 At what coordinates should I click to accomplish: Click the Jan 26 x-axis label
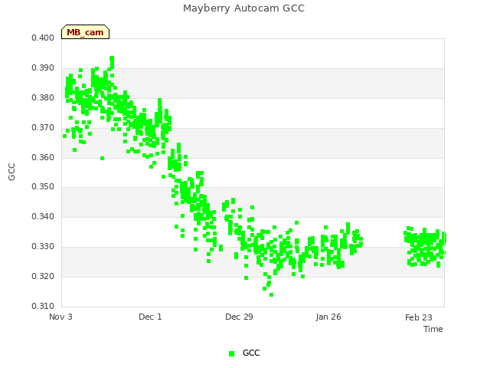(x=328, y=317)
